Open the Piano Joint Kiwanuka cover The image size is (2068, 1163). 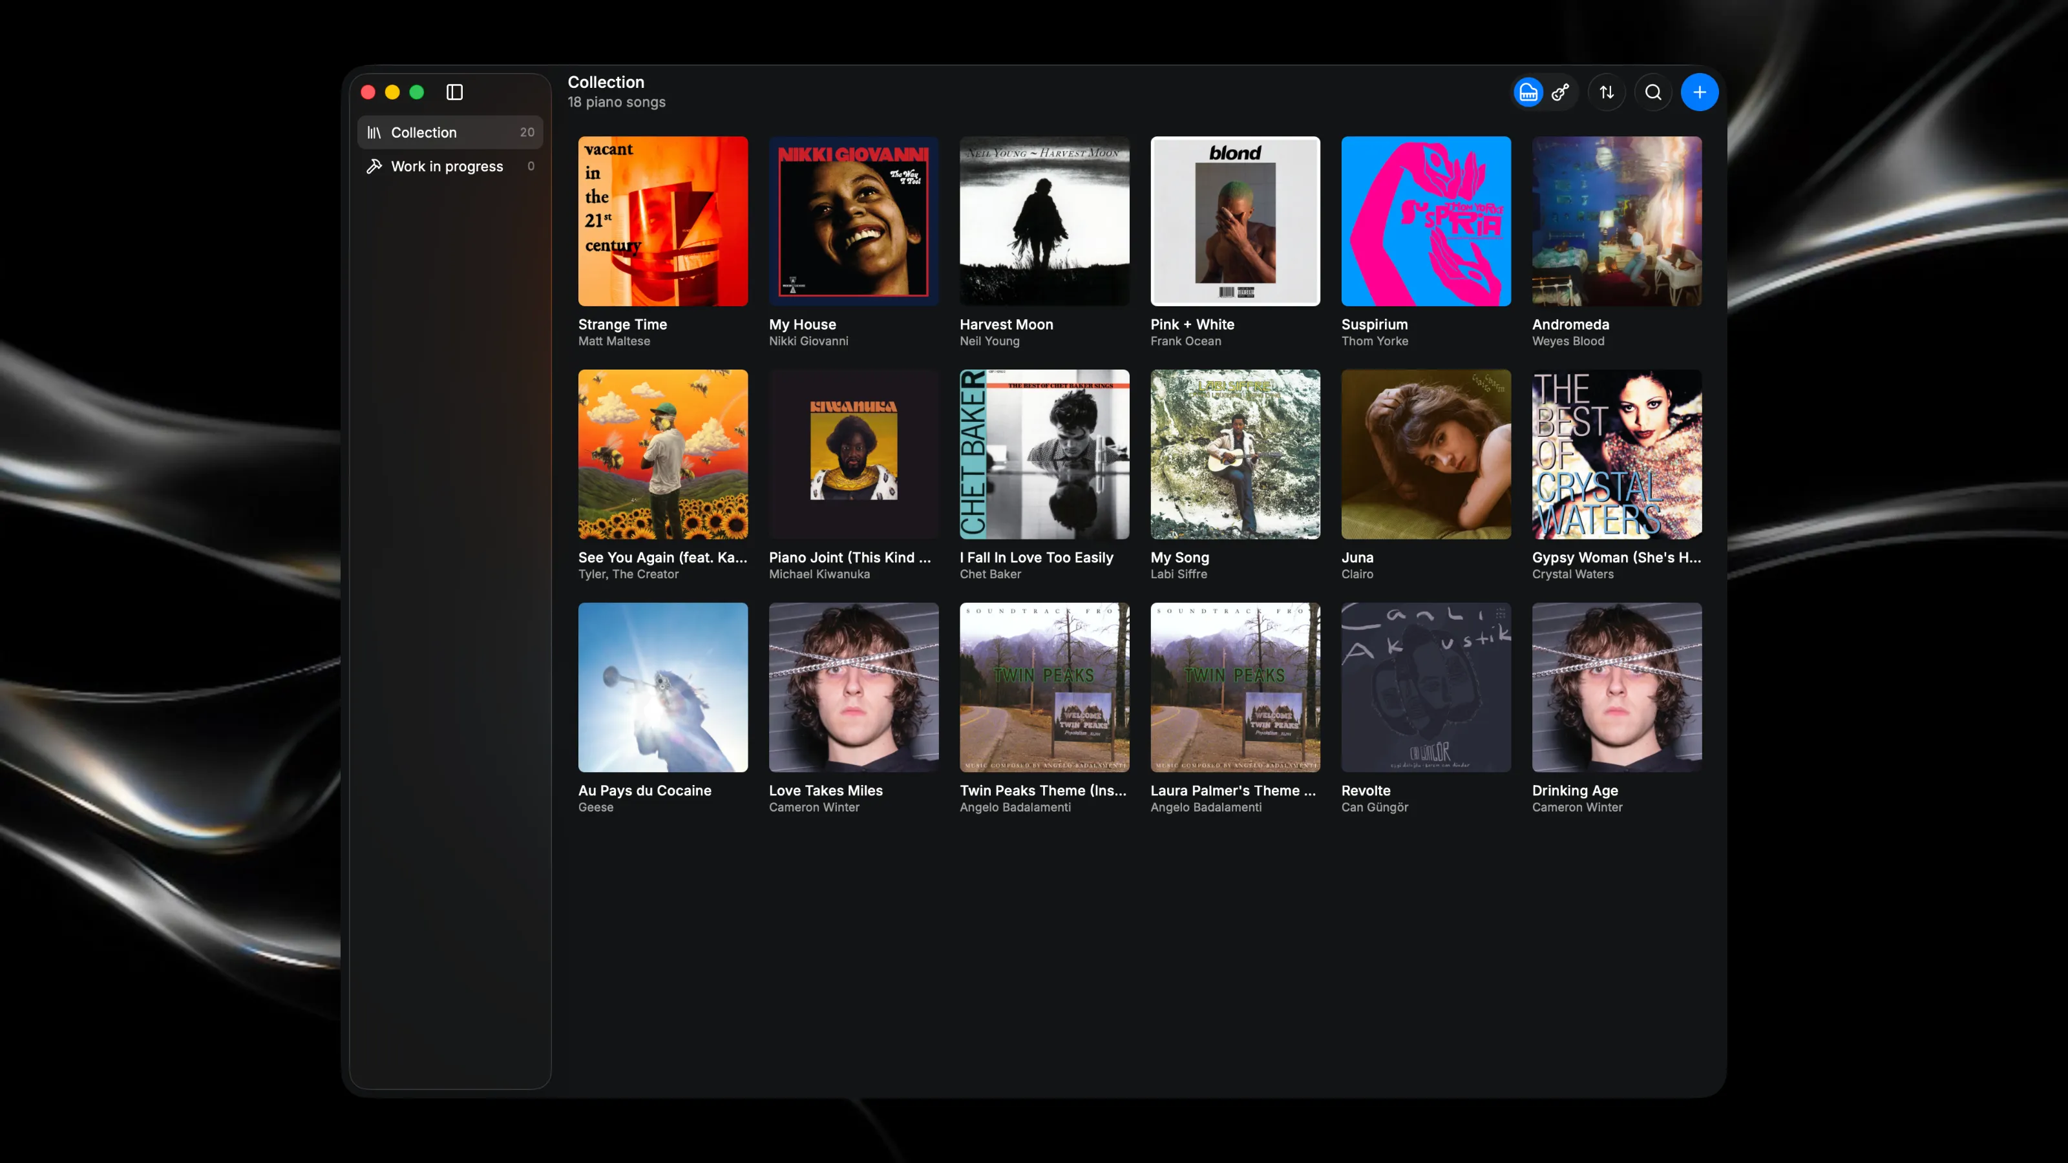coord(853,454)
